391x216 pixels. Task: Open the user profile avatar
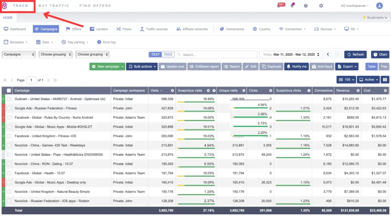click(379, 5)
